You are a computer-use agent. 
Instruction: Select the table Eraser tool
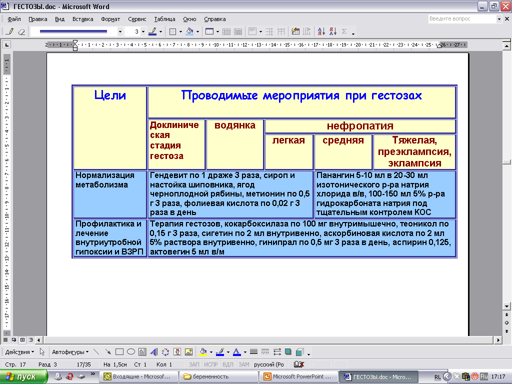pos(21,31)
